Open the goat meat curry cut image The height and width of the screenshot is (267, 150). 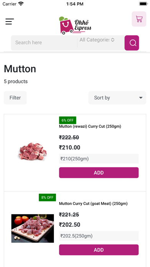point(33,228)
